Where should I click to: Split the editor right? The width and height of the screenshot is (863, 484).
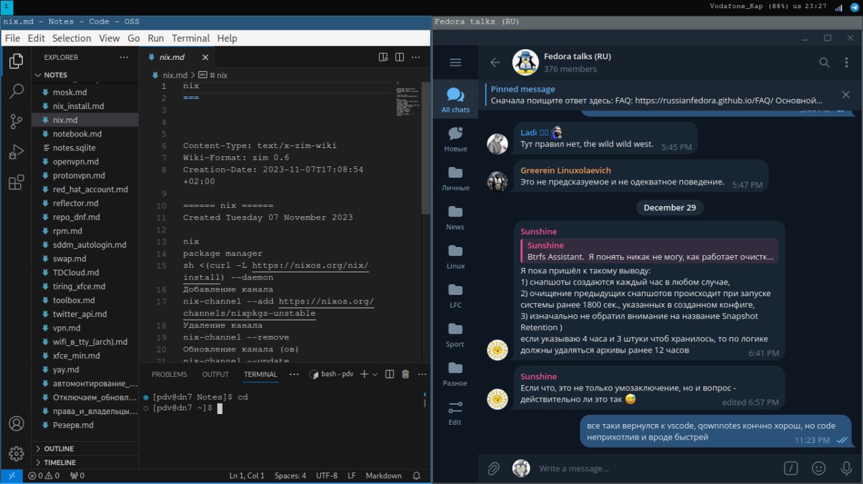(x=400, y=57)
